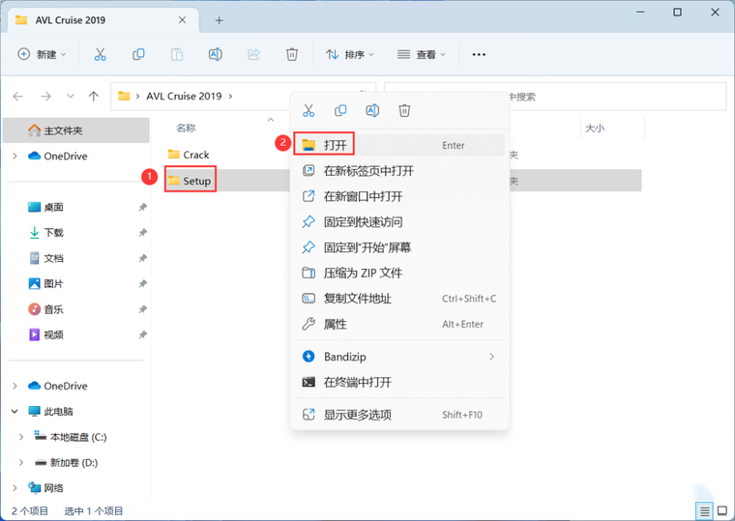Click the chevron after AVL Cruise 2019 in address bar
This screenshot has width=735, height=521.
(230, 96)
